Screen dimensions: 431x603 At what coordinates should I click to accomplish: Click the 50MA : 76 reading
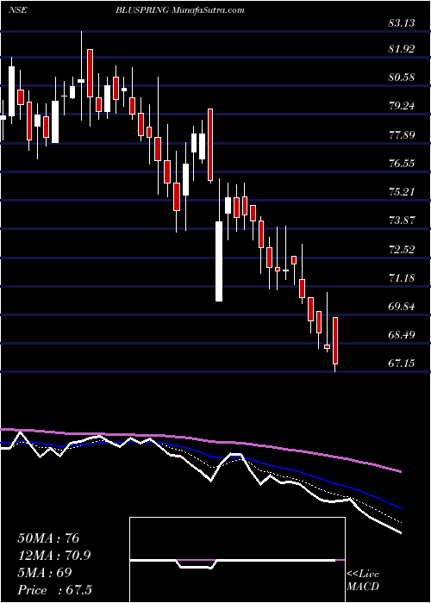coord(48,538)
